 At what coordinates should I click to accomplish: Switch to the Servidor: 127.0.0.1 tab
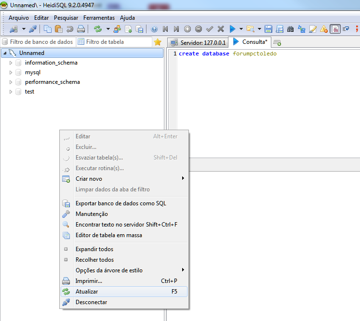point(198,42)
